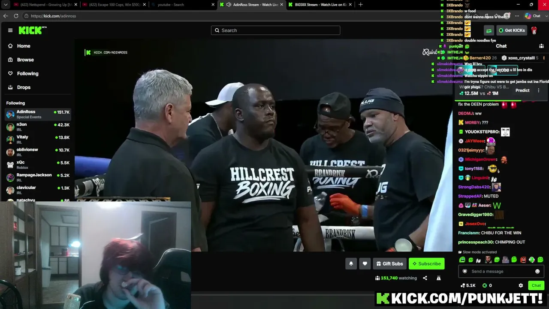Open the user avatar beside Get KICKs

tap(534, 30)
